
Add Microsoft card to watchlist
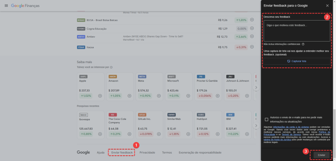tap(188, 96)
